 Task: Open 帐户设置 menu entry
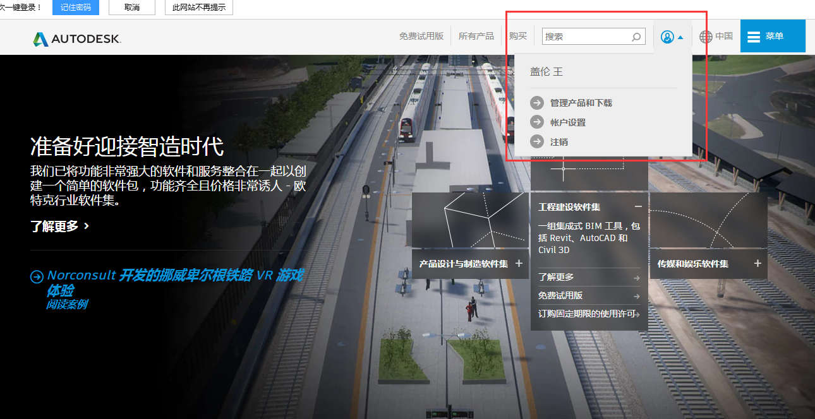568,122
